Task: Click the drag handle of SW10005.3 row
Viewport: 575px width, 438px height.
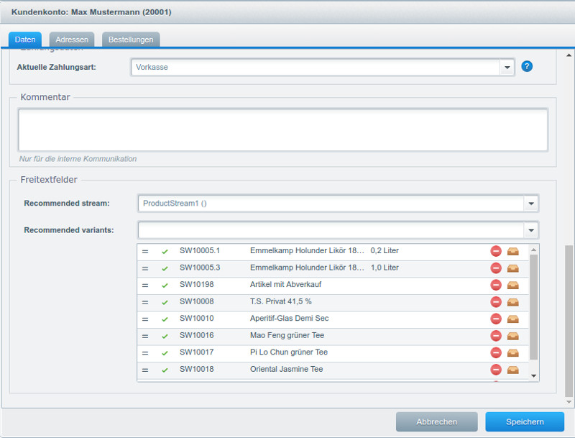Action: point(145,268)
